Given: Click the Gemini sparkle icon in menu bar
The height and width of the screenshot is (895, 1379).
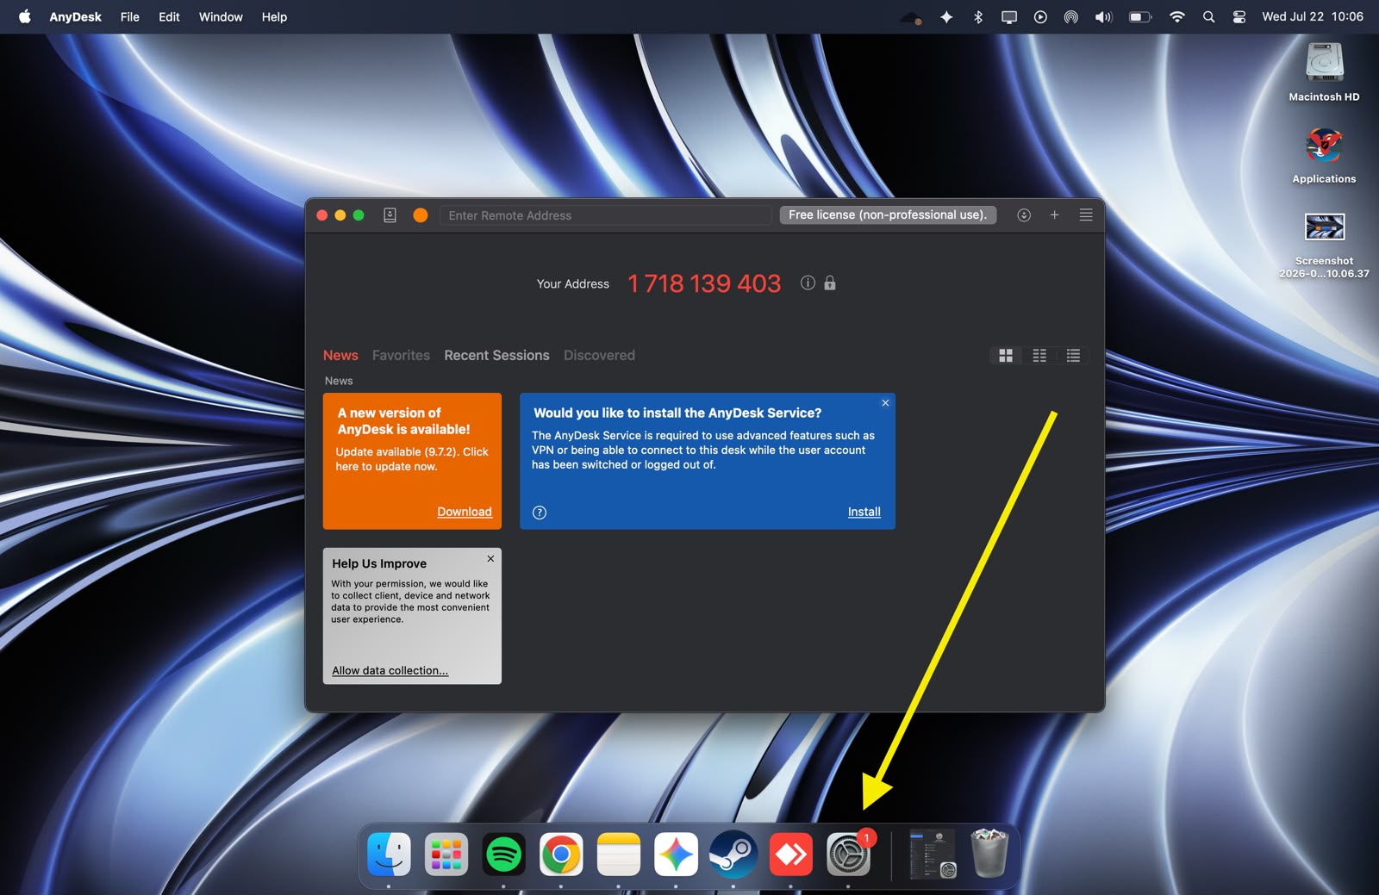Looking at the screenshot, I should [x=946, y=17].
